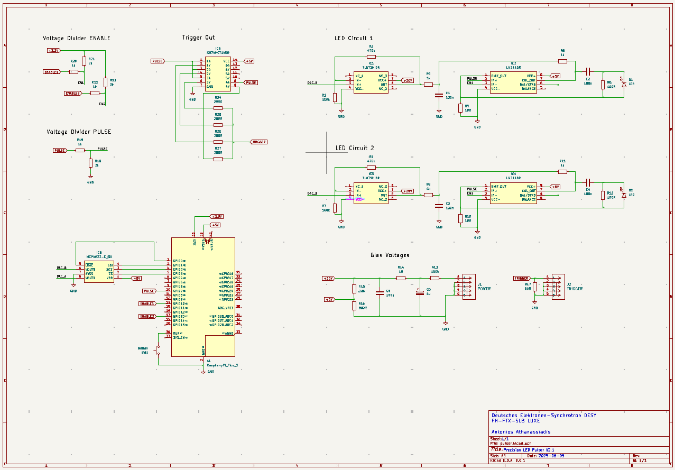Screen dimensions: 675x470
Task: Select the IC3 op-amp in LED Circuit 2
Action: (x=371, y=193)
